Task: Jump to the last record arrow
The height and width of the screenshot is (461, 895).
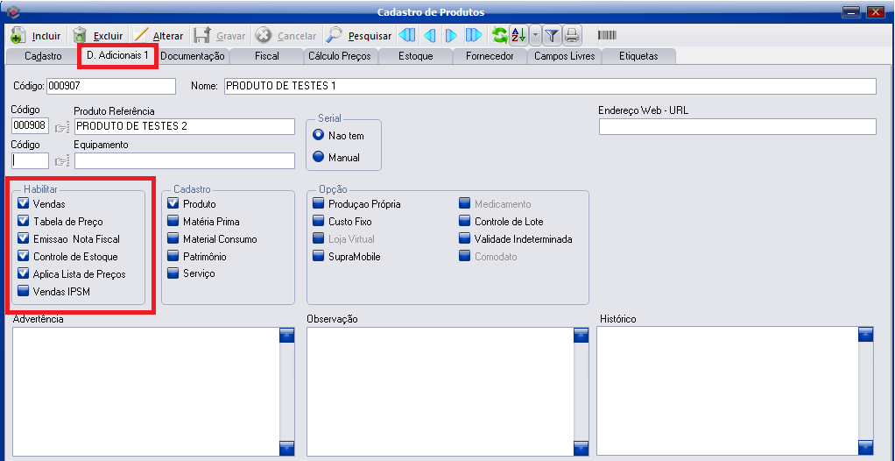Action: point(474,36)
